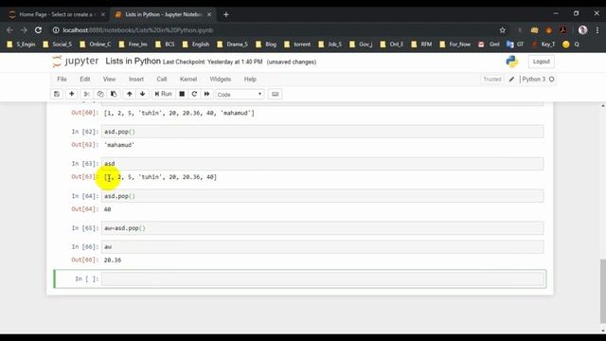
Task: Move the selected cell up with the arrow icon
Action: point(130,94)
